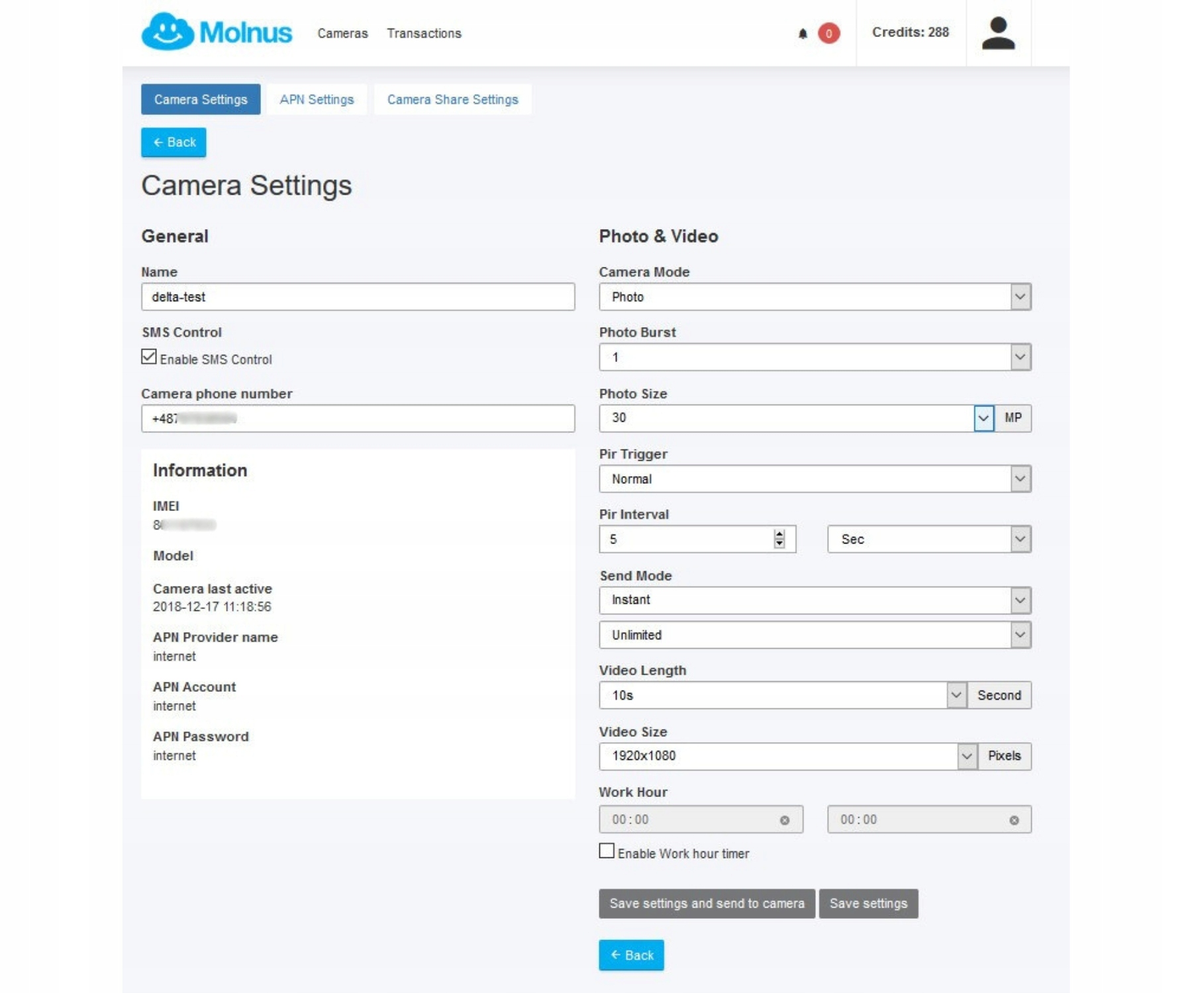Open the Camera Share Settings tab
The width and height of the screenshot is (1192, 993).
[x=452, y=99]
